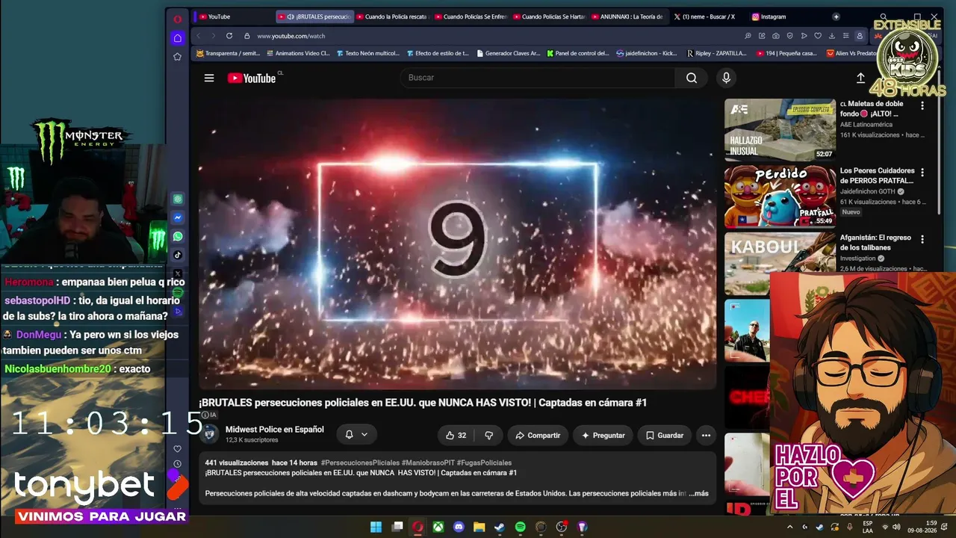The height and width of the screenshot is (538, 956).
Task: Open the Transparenta / semit... bookmark
Action: click(229, 53)
